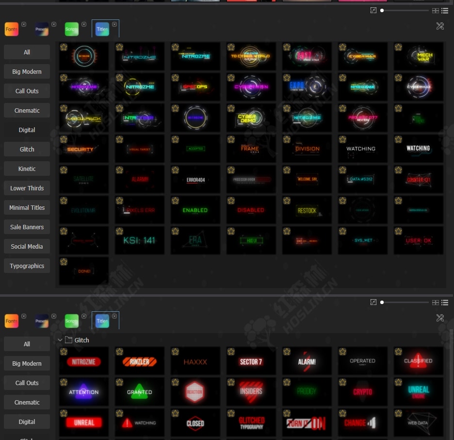Filter by Kinetic category
This screenshot has height=440, width=454.
[x=27, y=169]
